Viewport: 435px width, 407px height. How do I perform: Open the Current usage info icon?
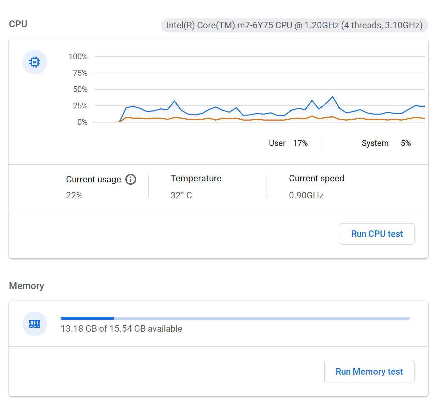click(131, 179)
